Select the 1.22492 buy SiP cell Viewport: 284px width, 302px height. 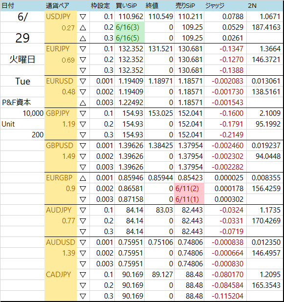pyautogui.click(x=130, y=103)
